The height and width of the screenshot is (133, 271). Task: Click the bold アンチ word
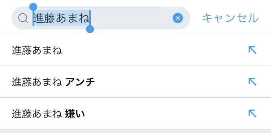[80, 82]
